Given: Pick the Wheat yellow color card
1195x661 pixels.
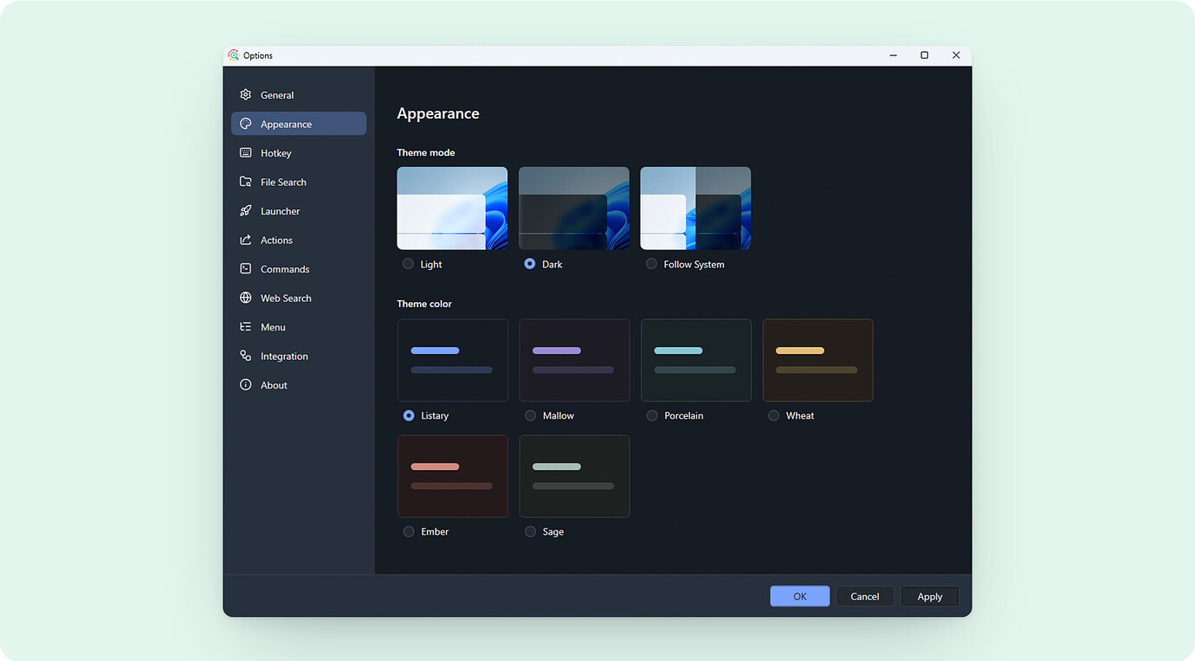Looking at the screenshot, I should click(817, 360).
